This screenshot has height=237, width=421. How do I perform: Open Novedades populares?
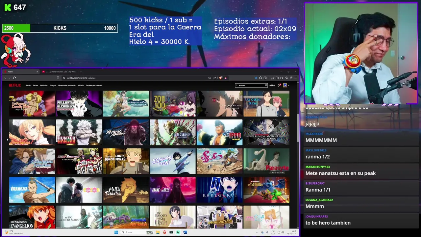click(x=67, y=86)
